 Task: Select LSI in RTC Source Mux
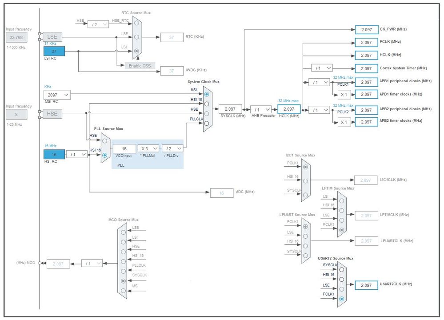tap(136, 51)
